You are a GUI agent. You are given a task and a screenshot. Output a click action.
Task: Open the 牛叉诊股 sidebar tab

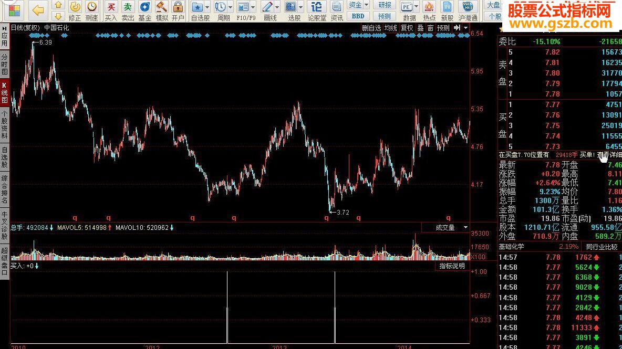pos(4,224)
